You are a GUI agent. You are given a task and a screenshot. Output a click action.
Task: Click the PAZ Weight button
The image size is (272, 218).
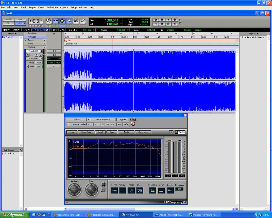click(x=123, y=191)
